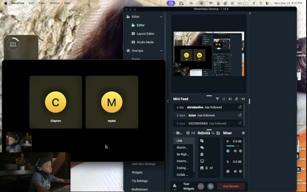Mute the second Mixer audio channel
The width and height of the screenshot is (307, 192).
pos(235,171)
